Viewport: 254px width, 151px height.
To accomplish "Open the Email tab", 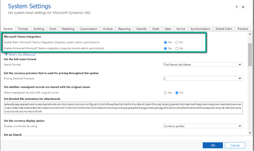I will pos(53,29).
